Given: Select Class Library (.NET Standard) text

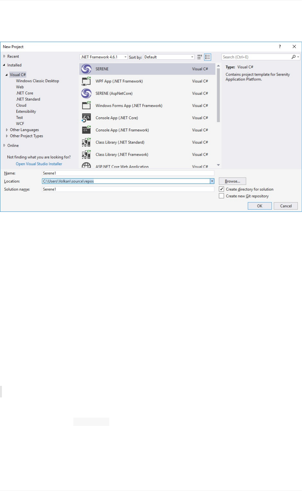Looking at the screenshot, I should tap(120, 142).
